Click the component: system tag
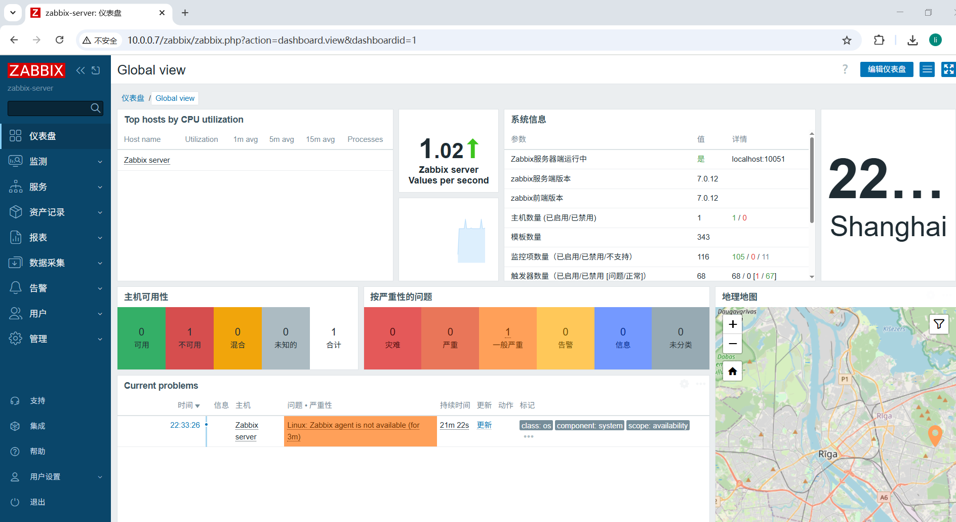Image resolution: width=956 pixels, height=522 pixels. (x=589, y=426)
